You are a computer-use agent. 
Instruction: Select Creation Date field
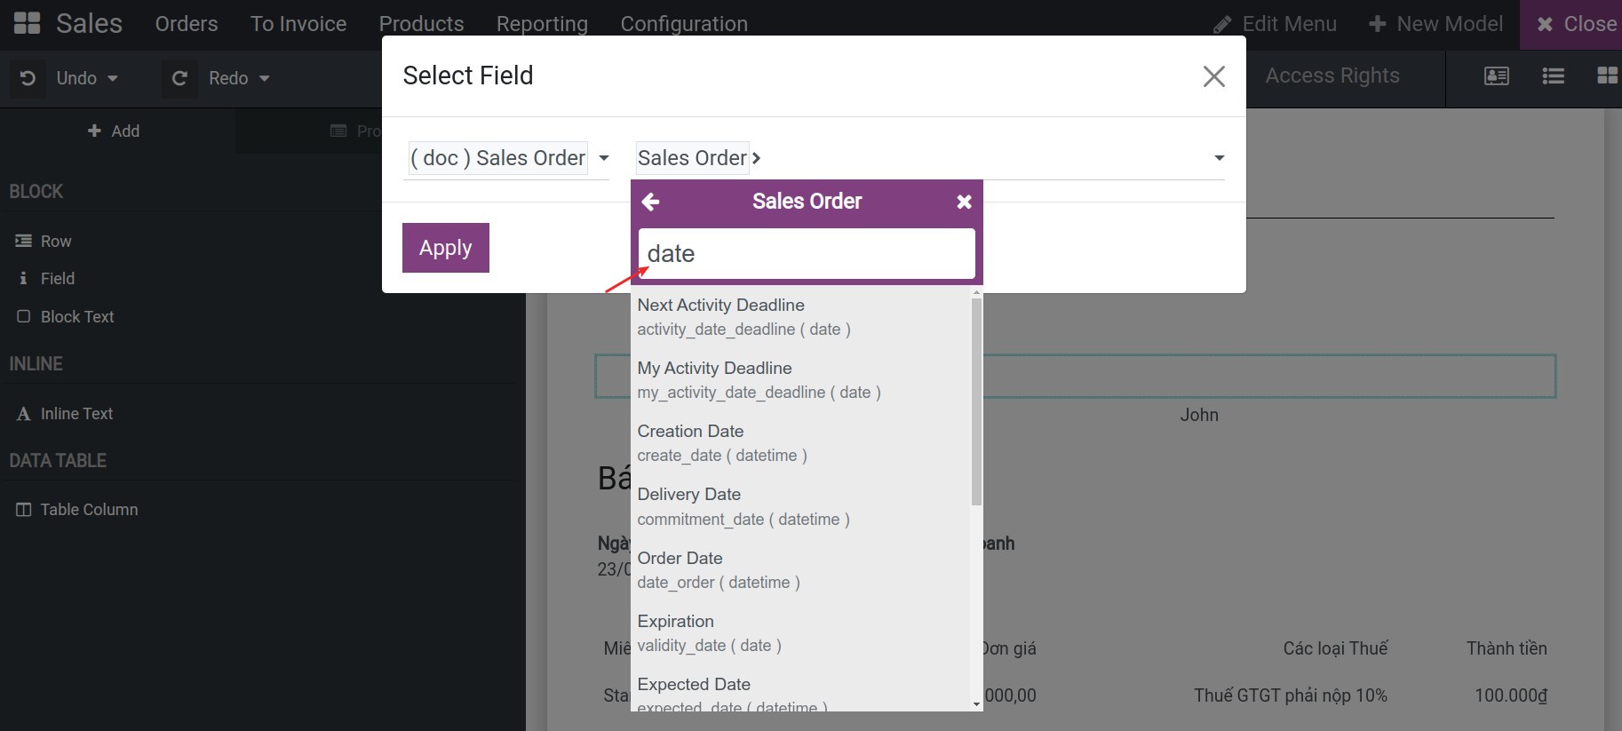pyautogui.click(x=800, y=443)
